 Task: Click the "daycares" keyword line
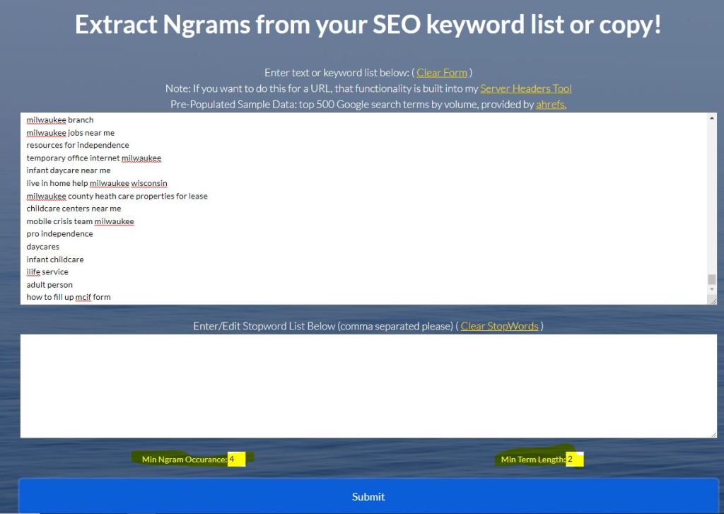pyautogui.click(x=43, y=247)
